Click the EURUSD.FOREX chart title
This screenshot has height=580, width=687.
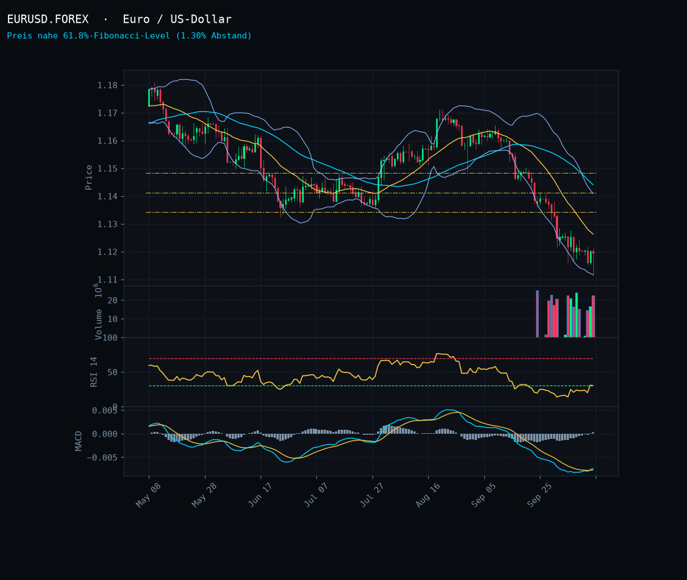[x=119, y=19]
